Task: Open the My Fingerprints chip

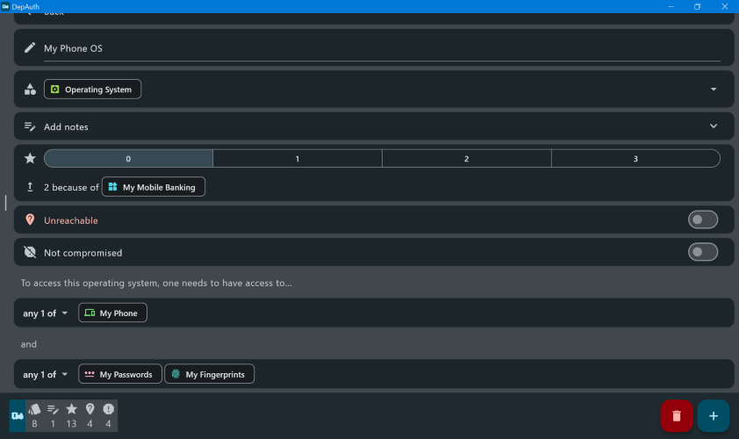Action: click(x=209, y=374)
